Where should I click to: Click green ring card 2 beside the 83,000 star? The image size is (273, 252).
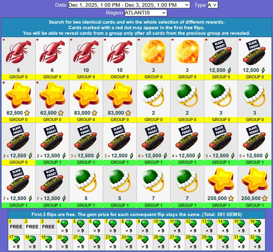click(153, 101)
